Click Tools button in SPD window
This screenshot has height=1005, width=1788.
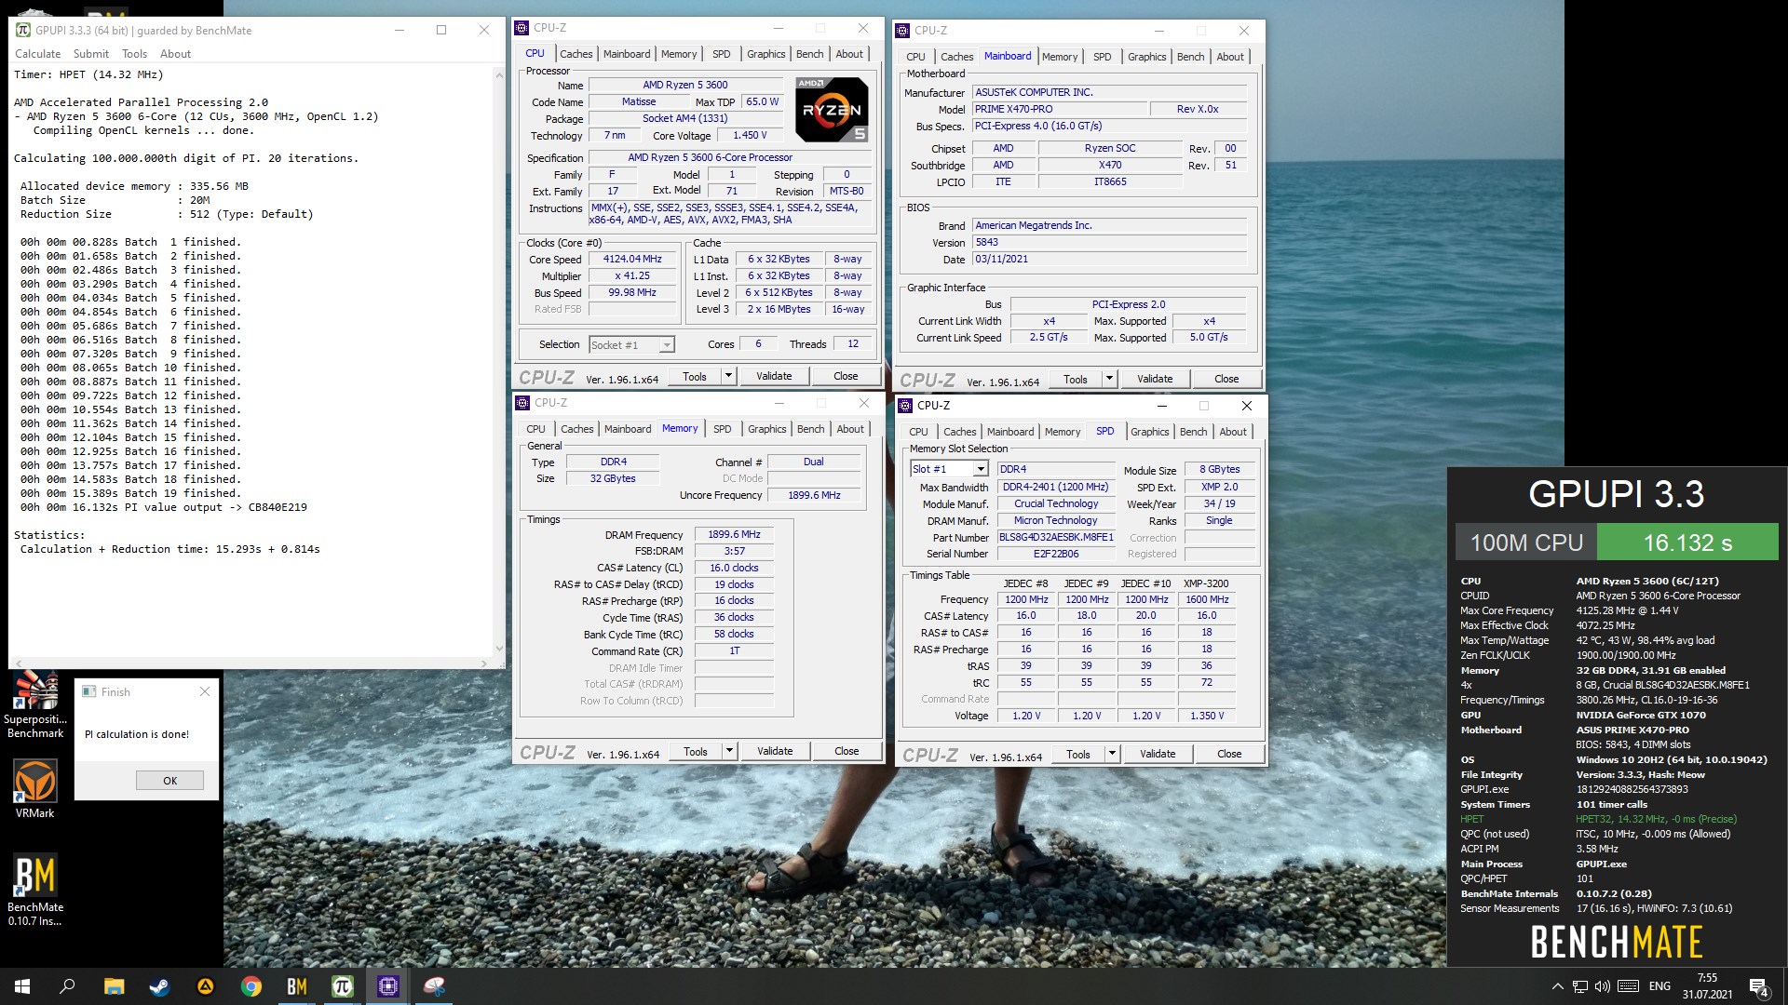tap(1078, 754)
